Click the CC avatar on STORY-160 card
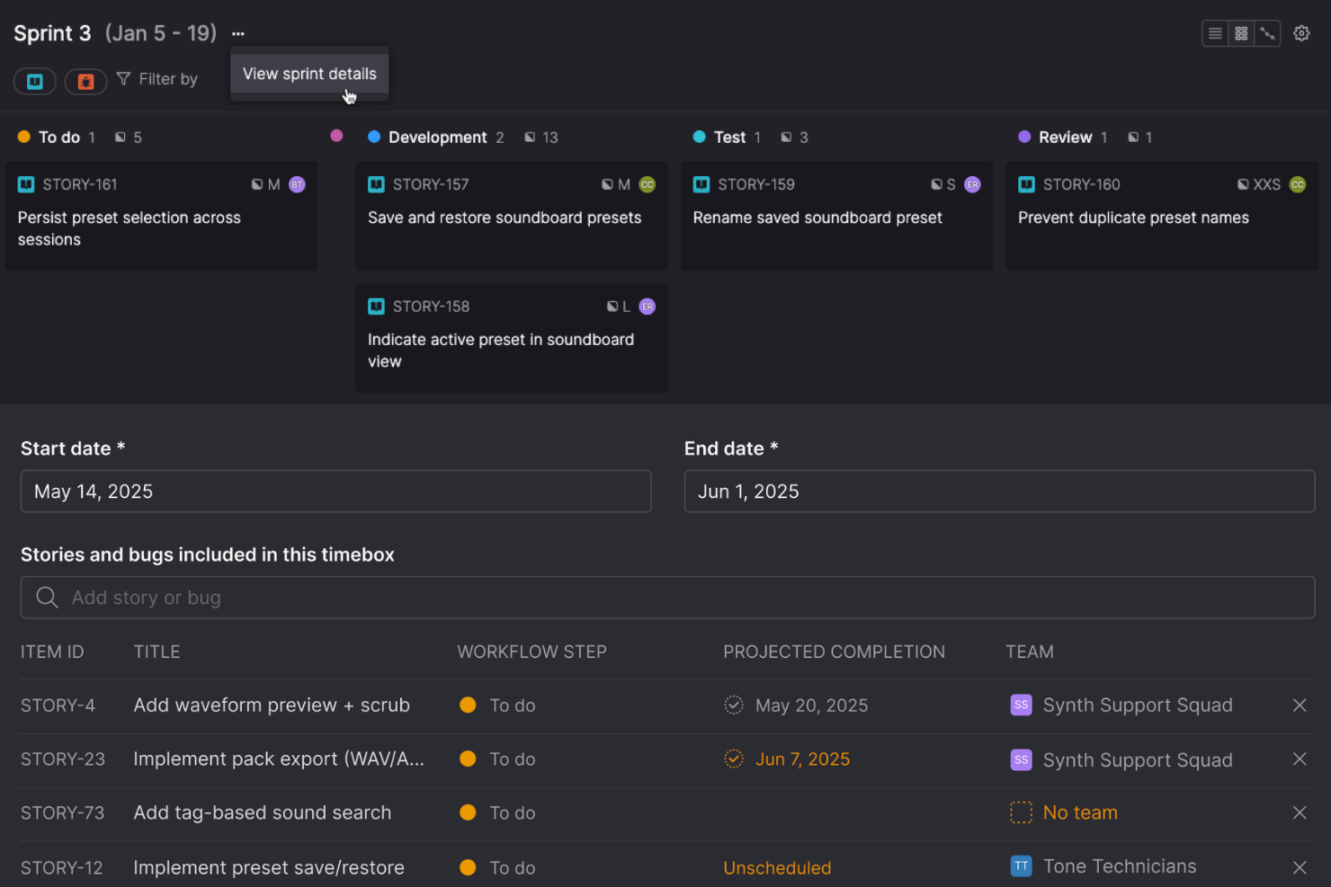This screenshot has height=887, width=1331. 1298,184
